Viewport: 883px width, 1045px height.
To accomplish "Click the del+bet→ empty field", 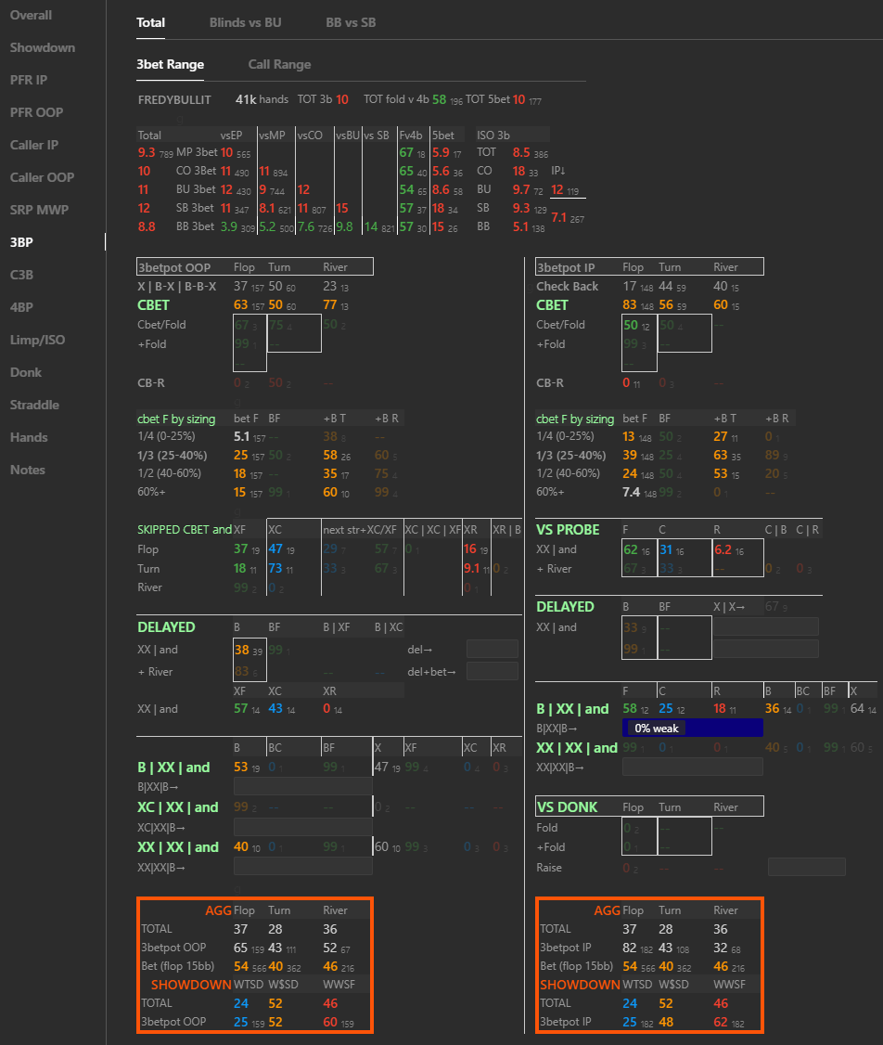I will [x=493, y=671].
